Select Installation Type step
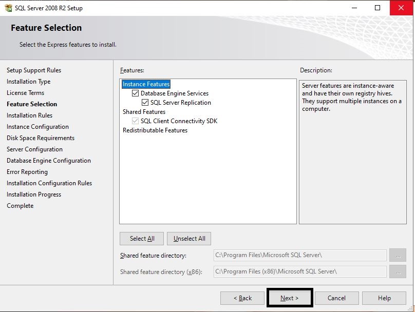Viewport: 415px width, 312px height. [x=29, y=82]
